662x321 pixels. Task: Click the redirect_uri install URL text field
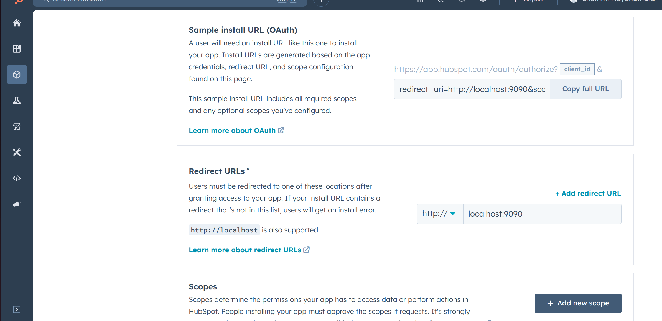pyautogui.click(x=472, y=89)
